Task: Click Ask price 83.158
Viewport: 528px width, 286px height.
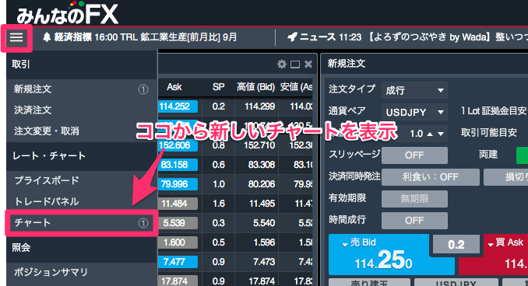Action: 178,165
